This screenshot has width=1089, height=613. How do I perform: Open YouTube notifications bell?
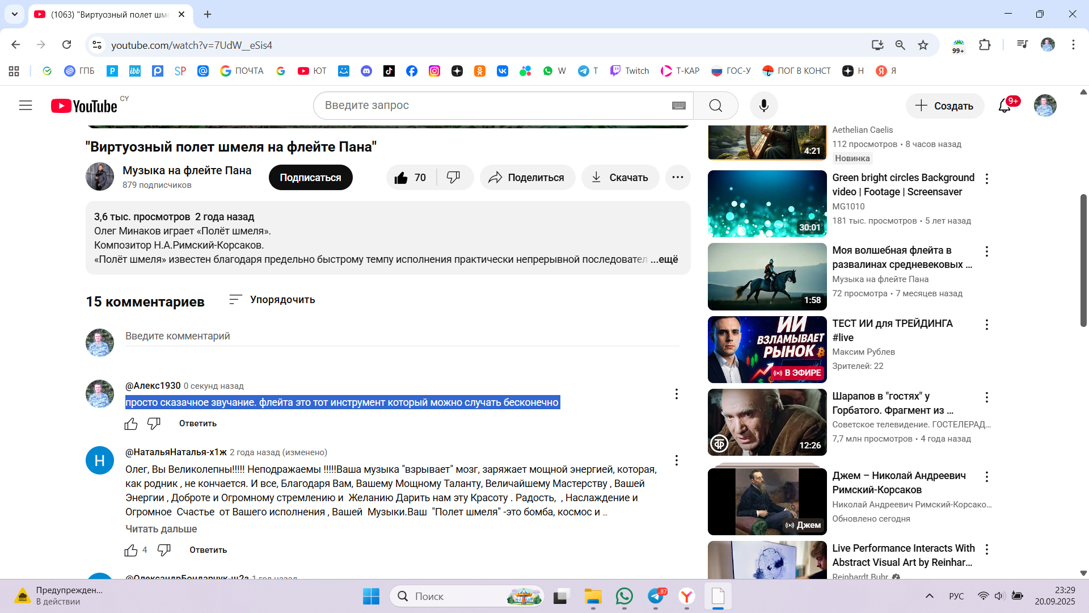pos(1004,106)
